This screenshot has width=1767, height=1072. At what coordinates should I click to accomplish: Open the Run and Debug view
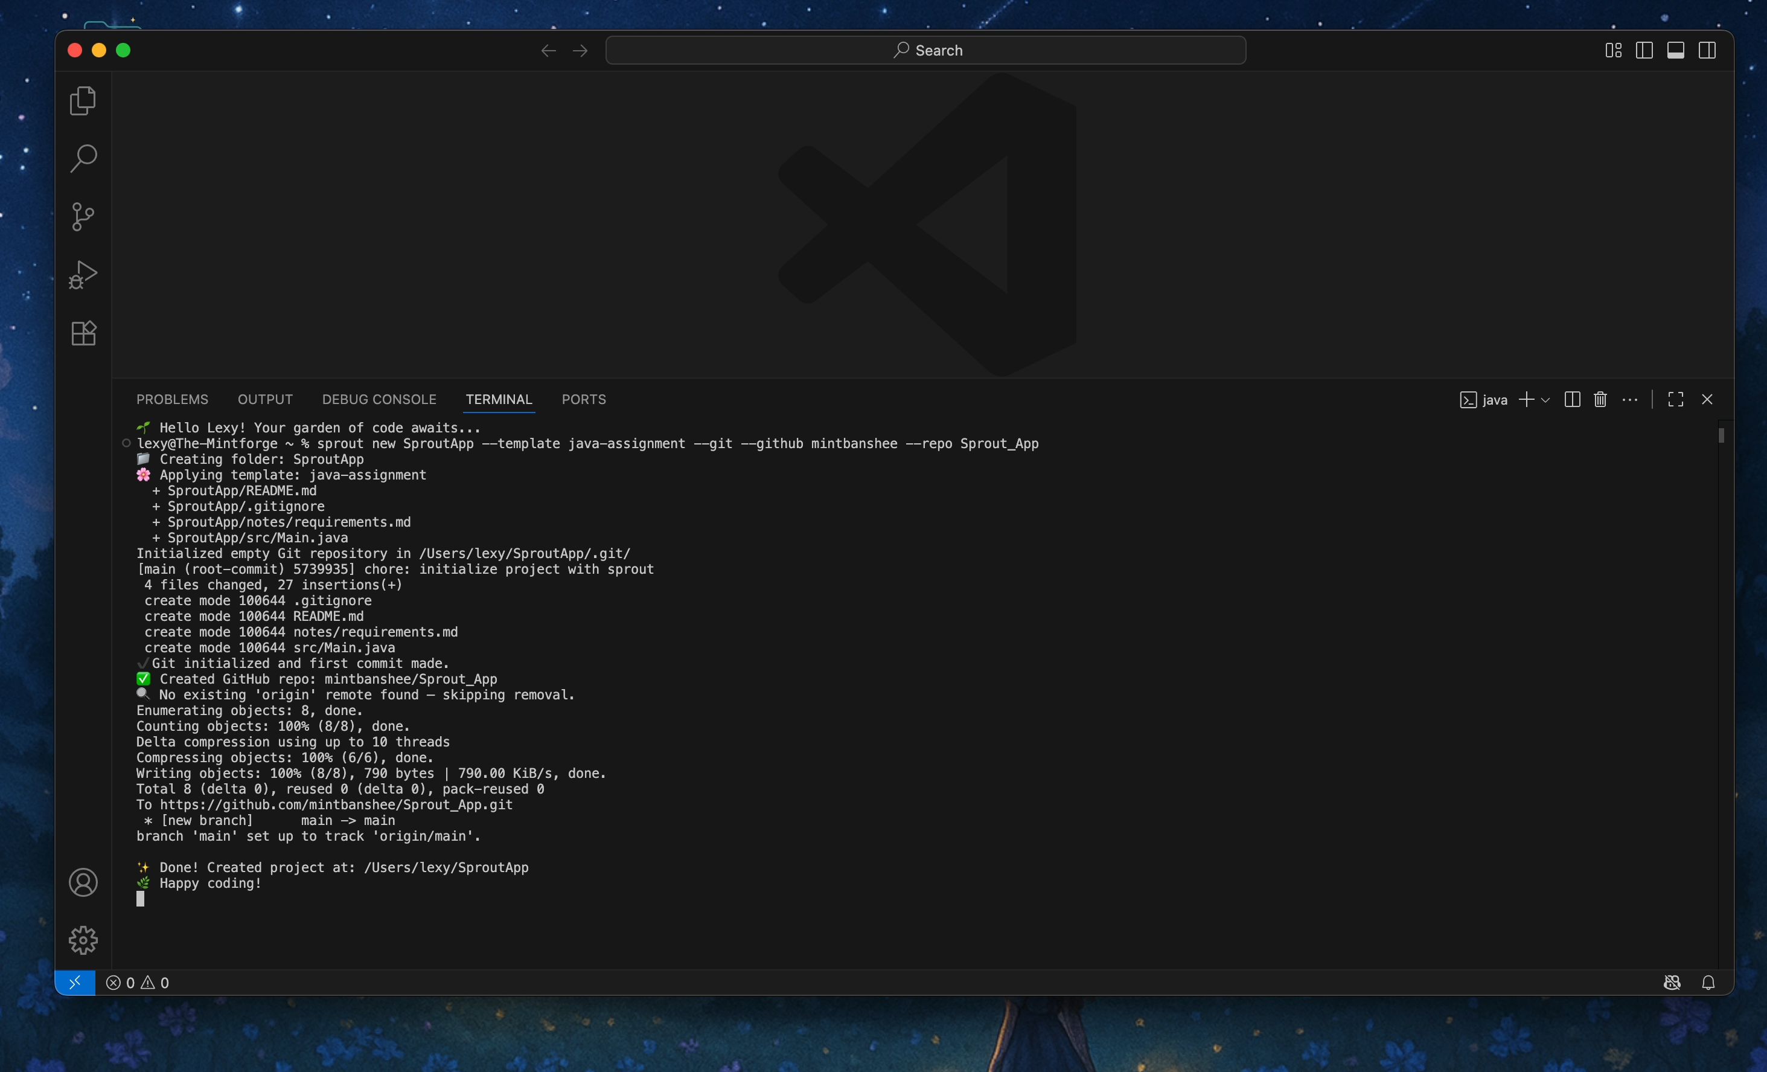[83, 274]
